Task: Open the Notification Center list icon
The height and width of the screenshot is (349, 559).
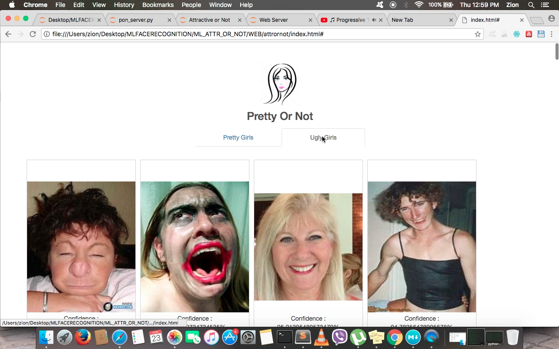Action: (545, 5)
